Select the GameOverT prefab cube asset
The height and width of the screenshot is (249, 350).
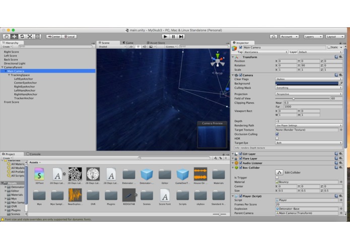183,174
